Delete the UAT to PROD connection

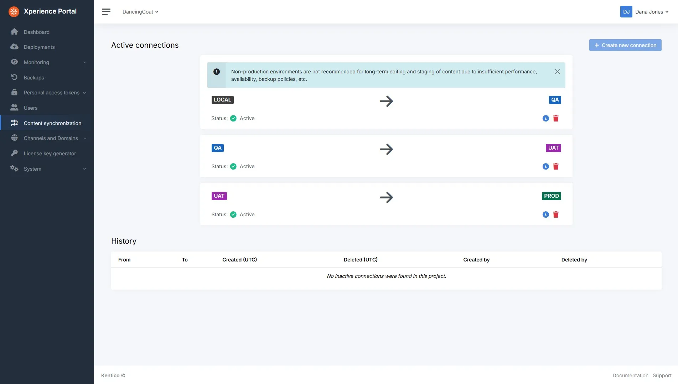point(556,214)
